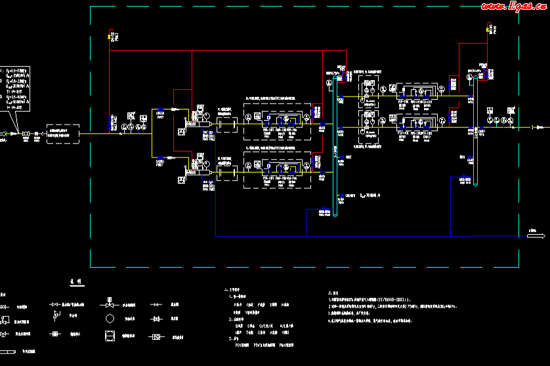Select the hollow outlet arrow at bottom right
The width and height of the screenshot is (550, 366).
tap(536, 236)
